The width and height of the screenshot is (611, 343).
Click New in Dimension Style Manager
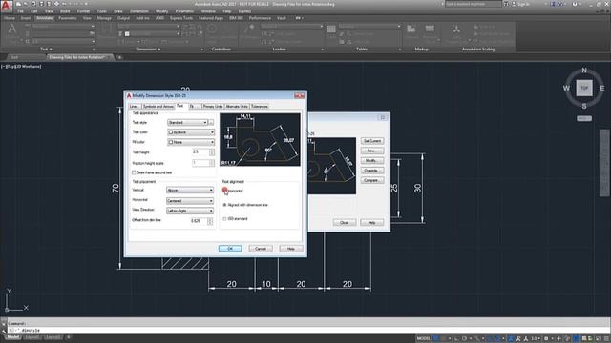click(x=372, y=151)
